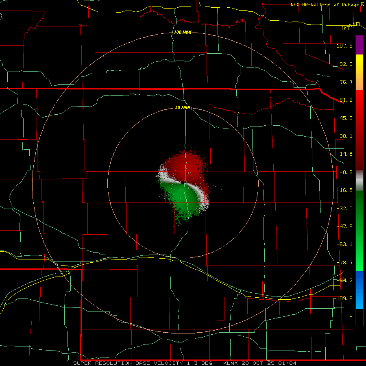Click the purple segment of the velocity scale

(359, 46)
